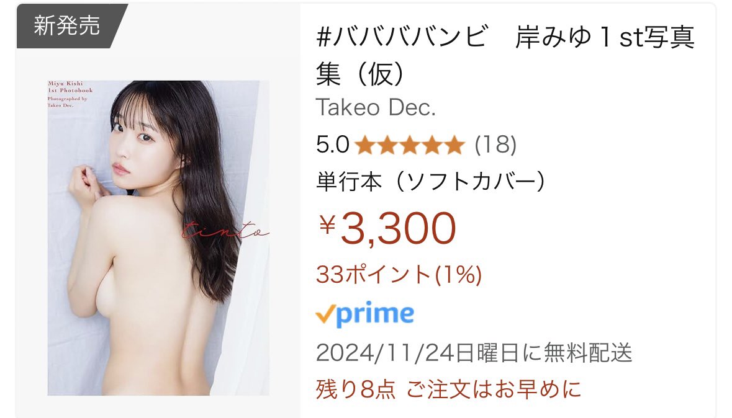732x418 pixels.
Task: Click the 3,300 price amount
Action: coord(398,228)
